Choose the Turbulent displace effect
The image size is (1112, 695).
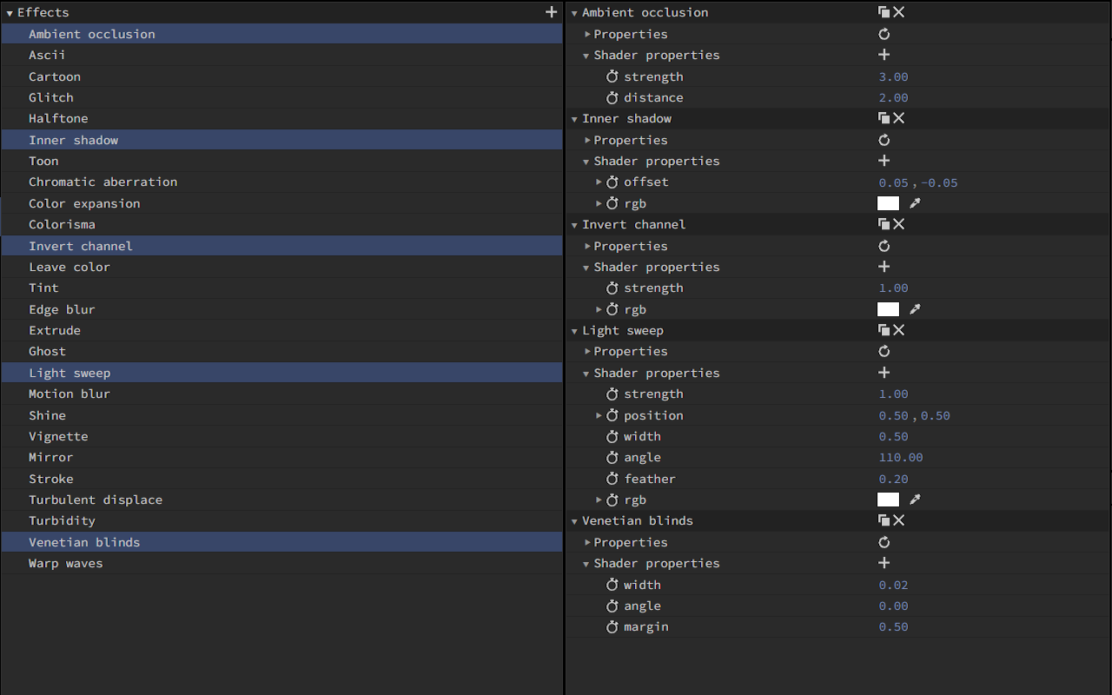tap(281, 500)
